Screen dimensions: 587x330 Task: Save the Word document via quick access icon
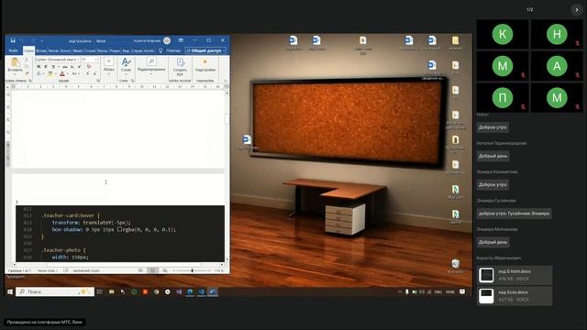coord(13,40)
